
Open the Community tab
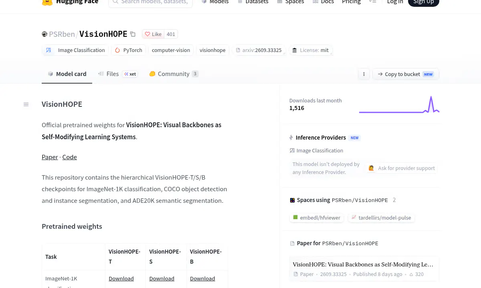tap(174, 74)
